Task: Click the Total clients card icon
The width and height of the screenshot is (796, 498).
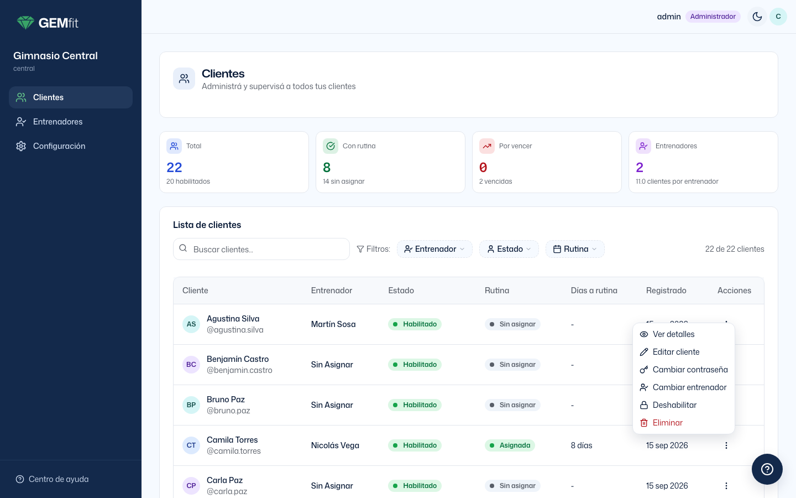Action: [174, 146]
